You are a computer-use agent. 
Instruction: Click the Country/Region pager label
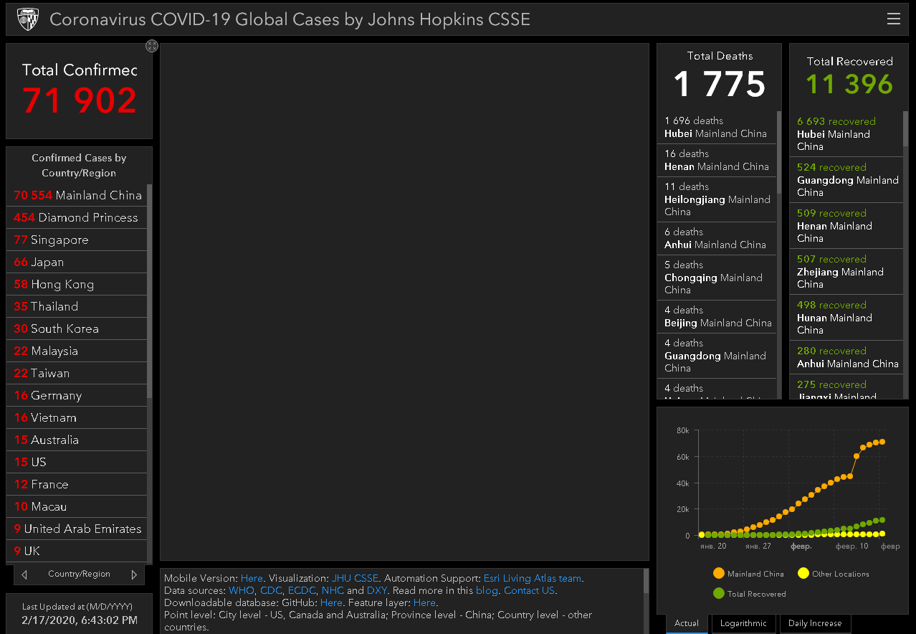79,574
